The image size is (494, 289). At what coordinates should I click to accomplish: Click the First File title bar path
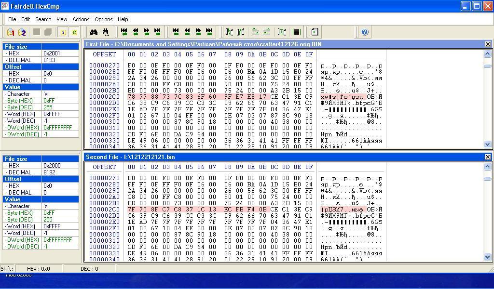pos(218,44)
